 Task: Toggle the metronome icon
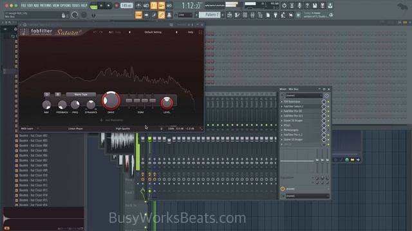[138, 5]
